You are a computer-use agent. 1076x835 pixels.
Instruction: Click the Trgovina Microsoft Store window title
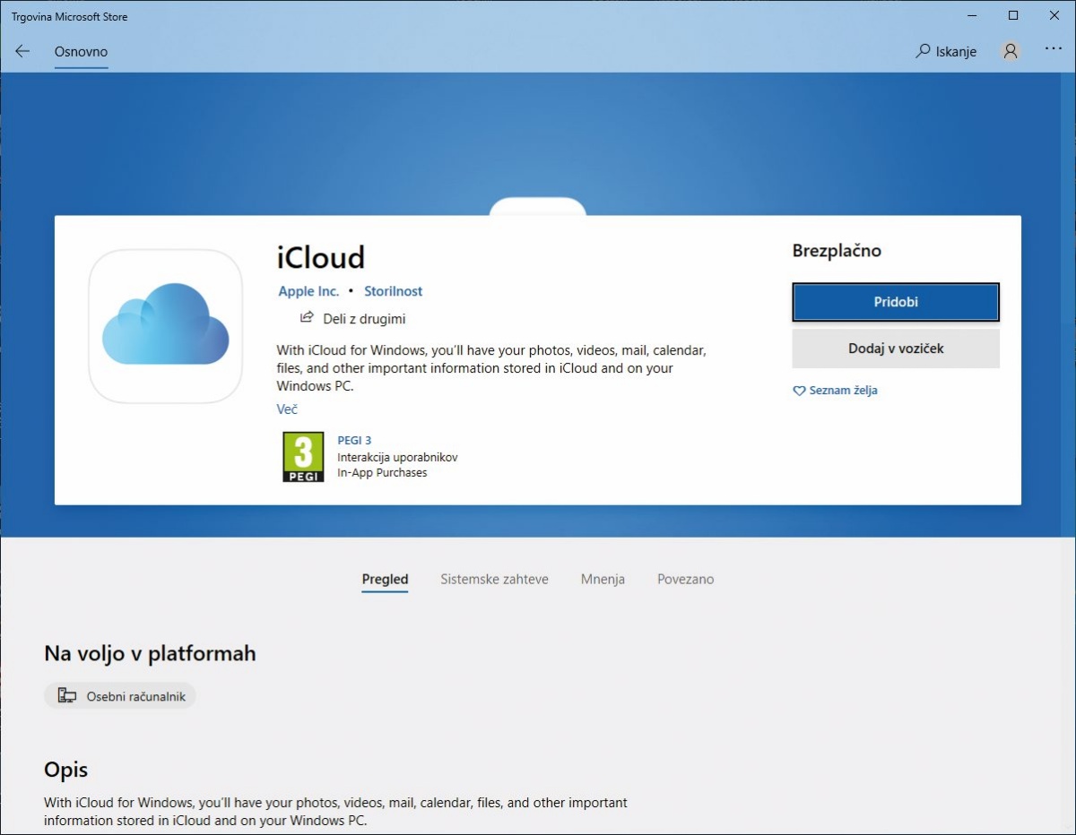[69, 16]
